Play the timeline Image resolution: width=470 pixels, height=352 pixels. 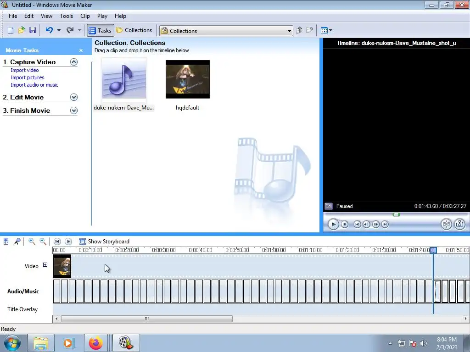[68, 241]
